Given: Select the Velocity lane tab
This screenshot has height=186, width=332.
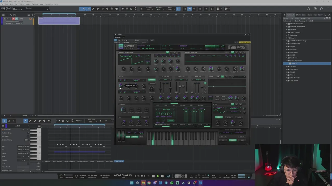Looking at the screenshot, I should tap(47, 161).
